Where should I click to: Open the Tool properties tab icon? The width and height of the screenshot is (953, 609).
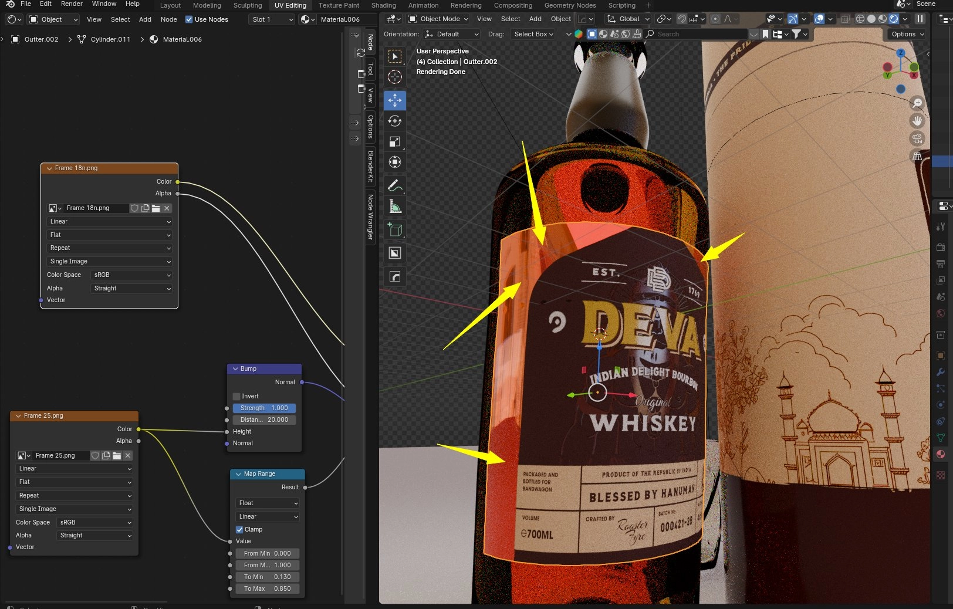(x=941, y=226)
